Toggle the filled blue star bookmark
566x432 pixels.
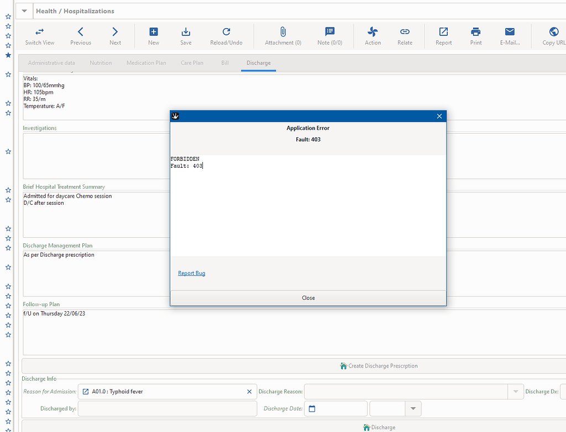coord(8,55)
